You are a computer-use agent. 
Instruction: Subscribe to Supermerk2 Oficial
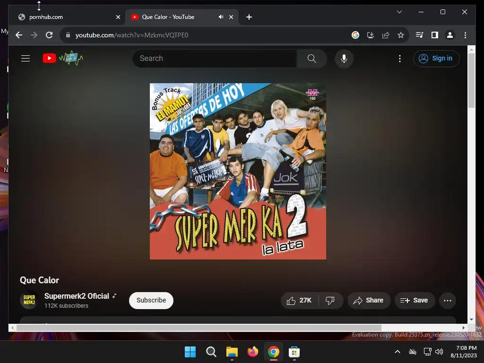[151, 300]
